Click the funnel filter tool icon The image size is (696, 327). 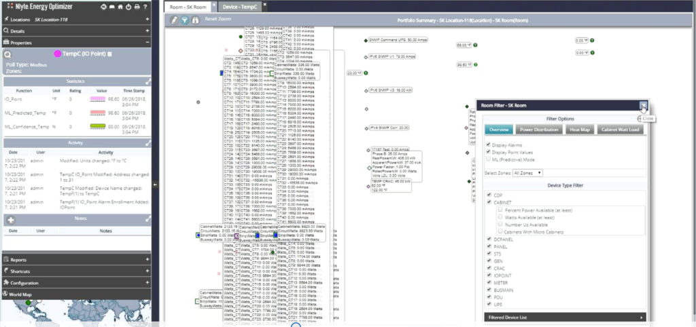tap(185, 20)
